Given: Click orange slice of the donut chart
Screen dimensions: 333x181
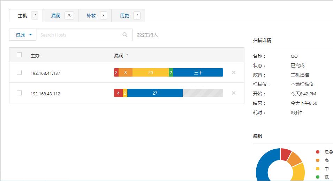Looking at the screenshot, I should 294,159.
